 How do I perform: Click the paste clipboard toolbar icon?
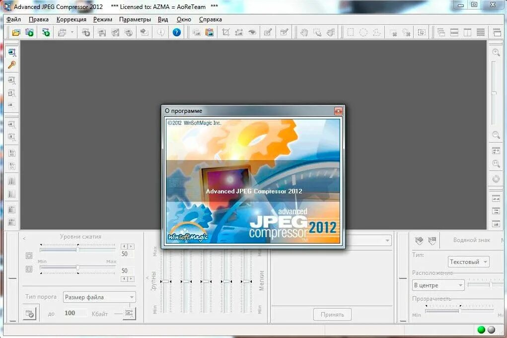pos(210,32)
